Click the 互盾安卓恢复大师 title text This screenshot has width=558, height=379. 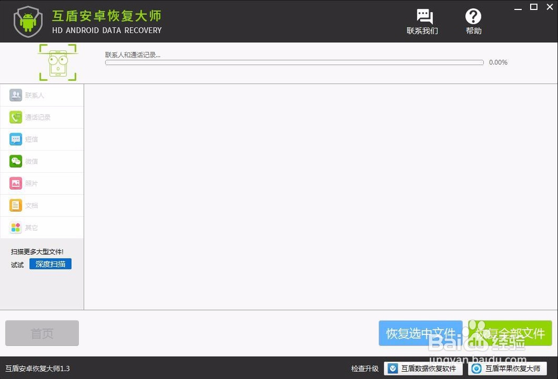107,16
